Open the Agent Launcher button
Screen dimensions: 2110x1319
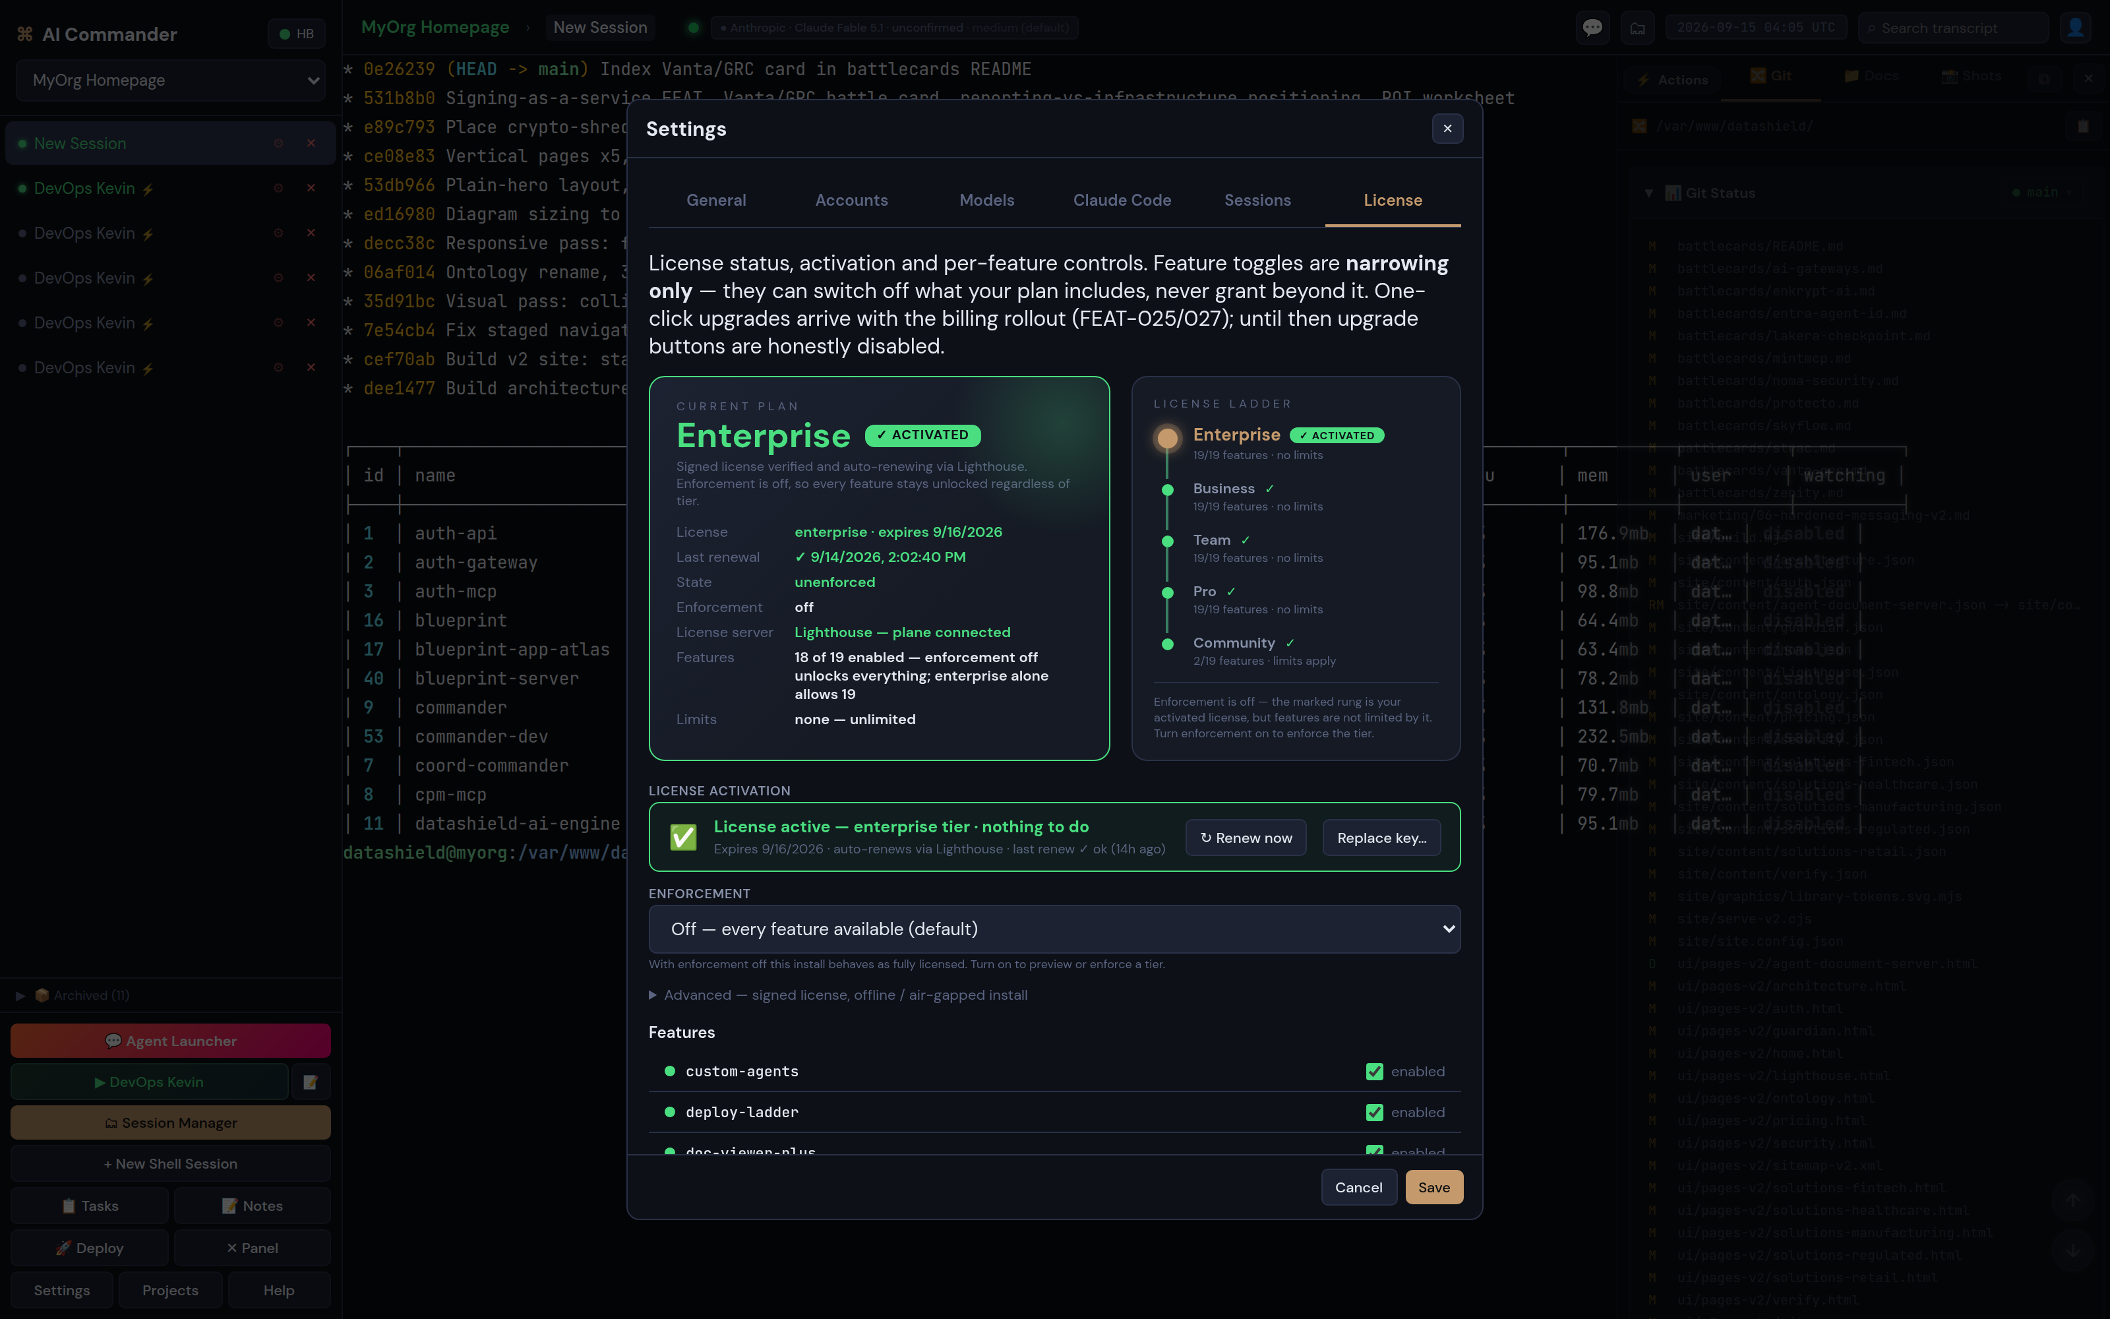[x=171, y=1041]
